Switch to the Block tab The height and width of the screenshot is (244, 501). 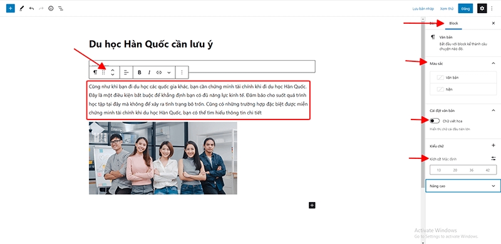click(x=453, y=23)
